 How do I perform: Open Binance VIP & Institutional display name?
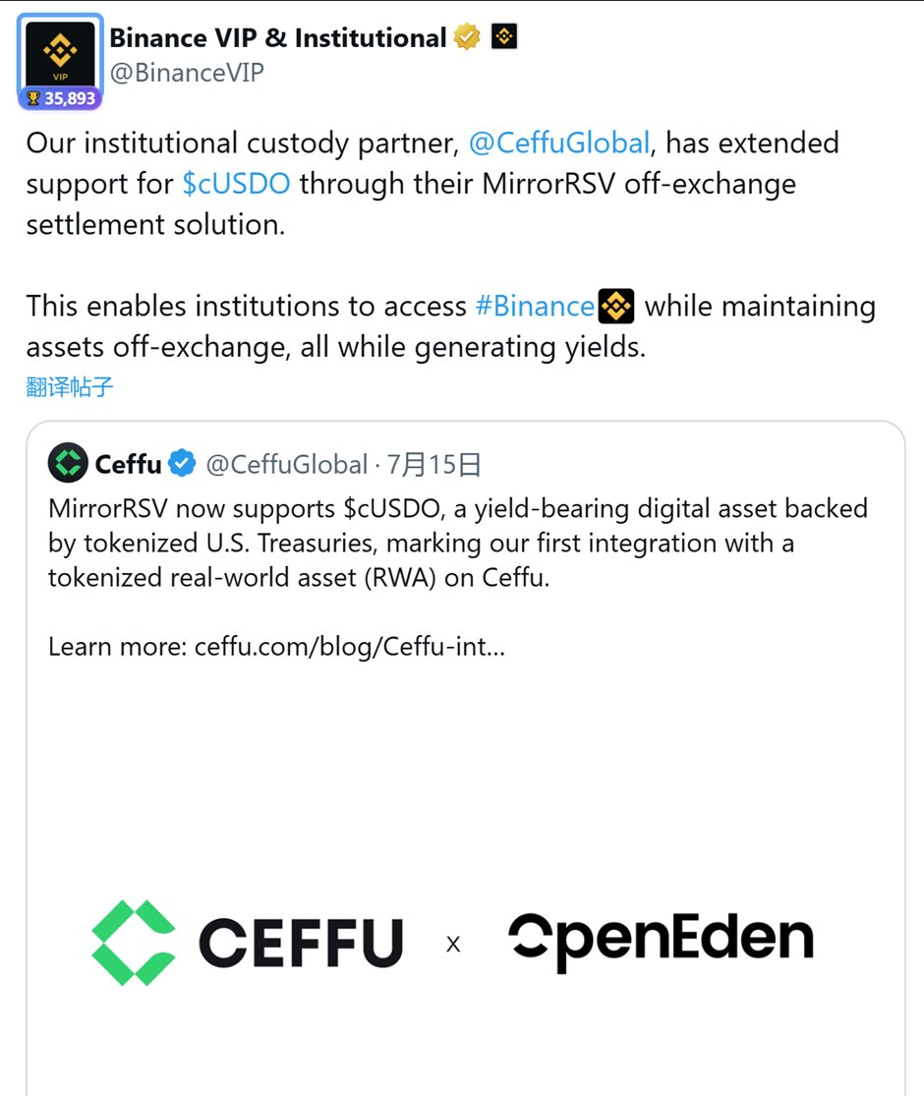click(278, 38)
